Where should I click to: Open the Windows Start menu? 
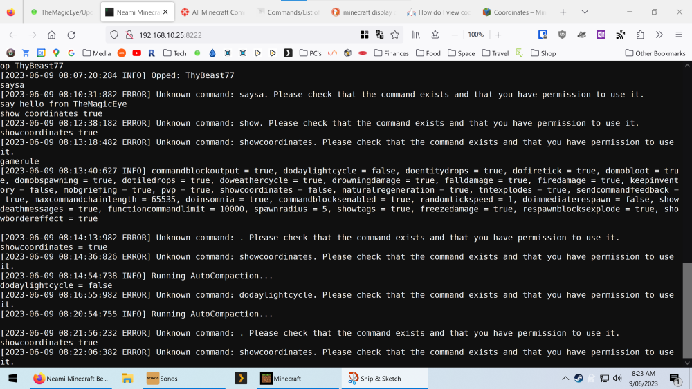pyautogui.click(x=12, y=379)
